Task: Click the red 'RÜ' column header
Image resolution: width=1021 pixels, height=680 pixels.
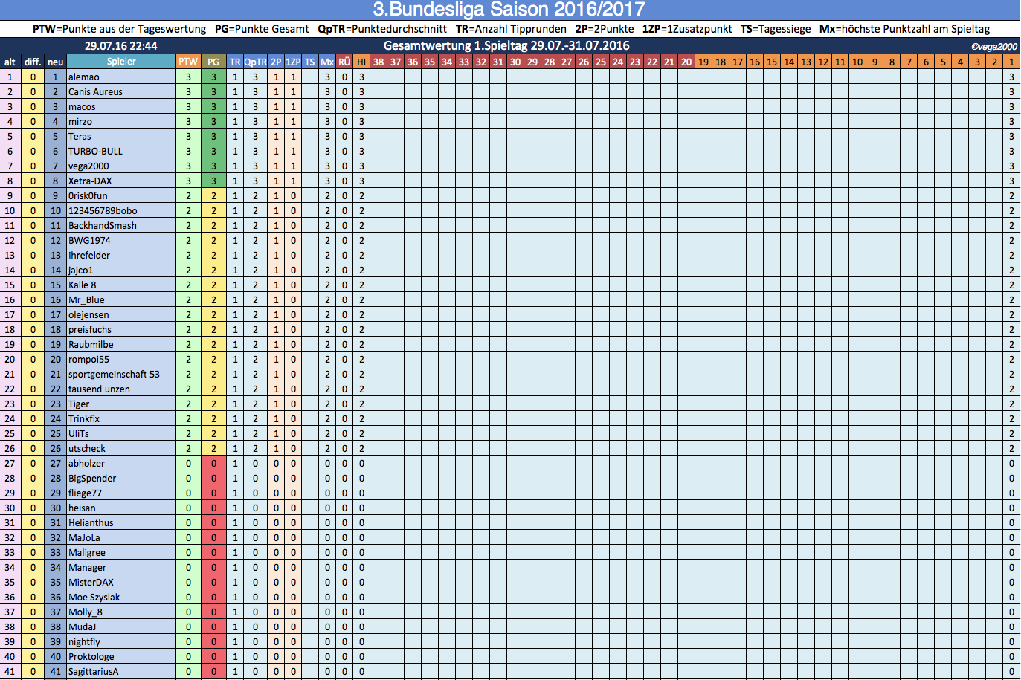Action: tap(344, 62)
